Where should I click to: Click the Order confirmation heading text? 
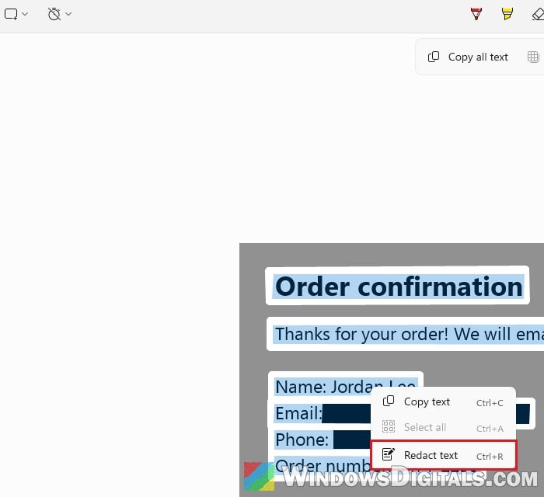pyautogui.click(x=398, y=287)
